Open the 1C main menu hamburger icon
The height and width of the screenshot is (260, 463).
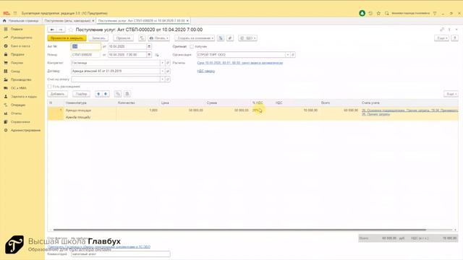pos(15,13)
